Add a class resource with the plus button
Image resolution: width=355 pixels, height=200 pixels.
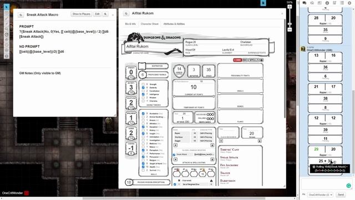pos(221,141)
